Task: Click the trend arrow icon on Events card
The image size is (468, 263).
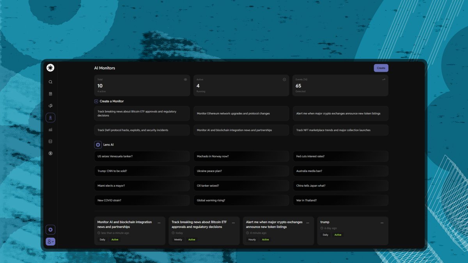Action: click(x=384, y=79)
